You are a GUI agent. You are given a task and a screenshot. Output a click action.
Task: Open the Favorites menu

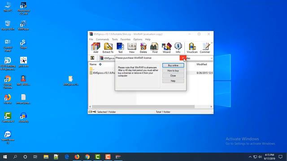point(126,39)
